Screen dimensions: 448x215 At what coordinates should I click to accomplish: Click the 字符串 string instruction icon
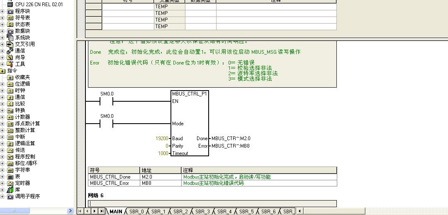tap(10, 170)
